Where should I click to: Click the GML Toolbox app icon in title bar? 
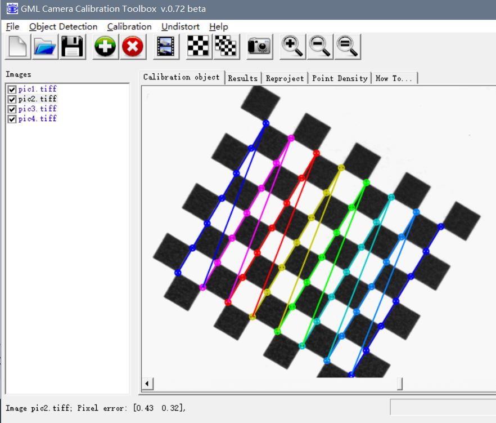point(12,8)
